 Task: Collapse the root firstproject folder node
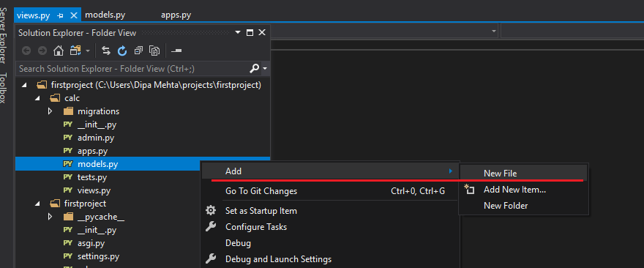[24, 85]
